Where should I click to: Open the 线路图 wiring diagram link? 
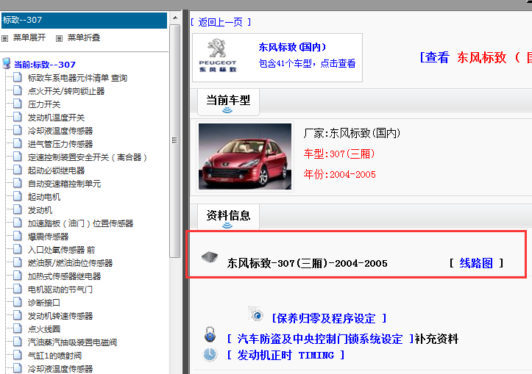pos(476,263)
